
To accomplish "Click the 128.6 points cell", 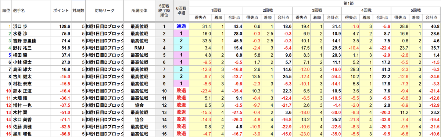I will (61, 26).
